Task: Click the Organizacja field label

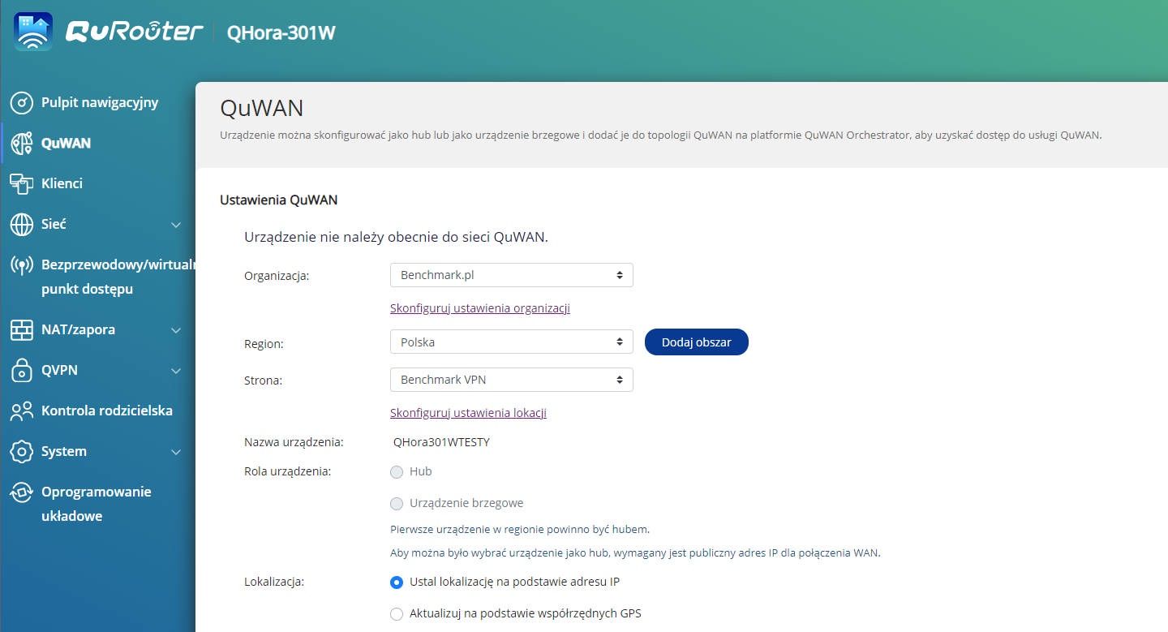Action: (277, 276)
